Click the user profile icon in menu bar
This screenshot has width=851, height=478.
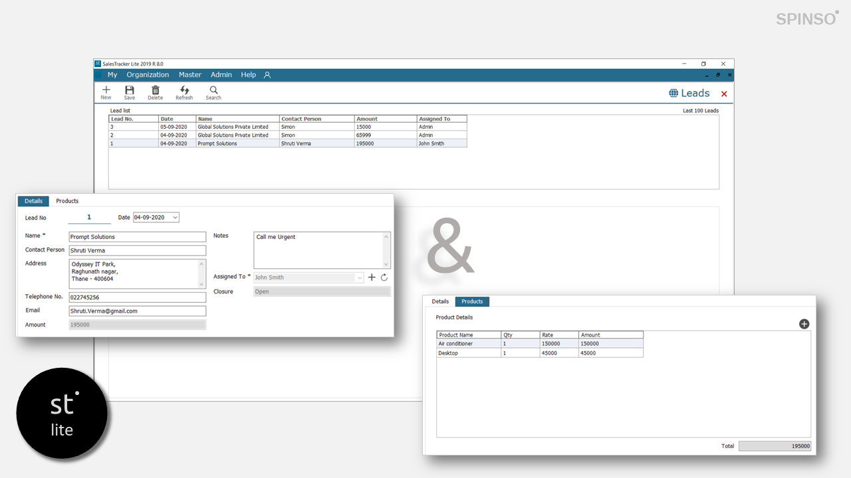point(267,75)
